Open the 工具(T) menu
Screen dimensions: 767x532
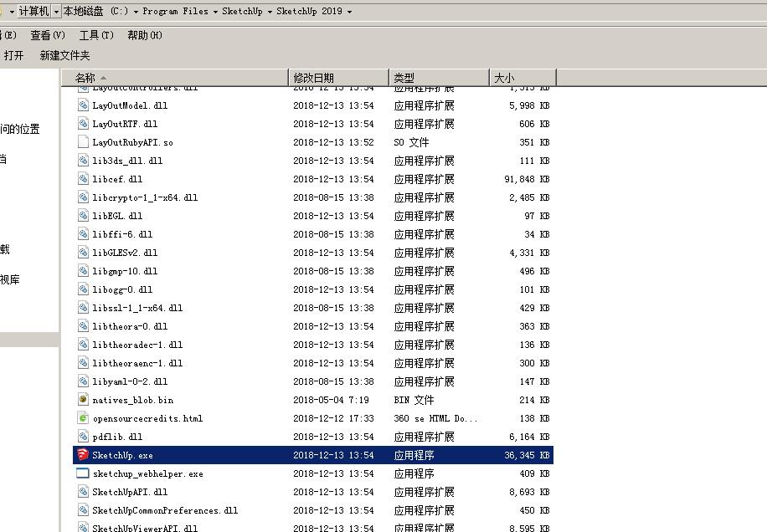tap(96, 35)
